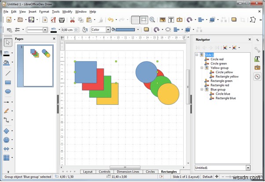
Task: Close the Pages panel
Action: coord(54,39)
